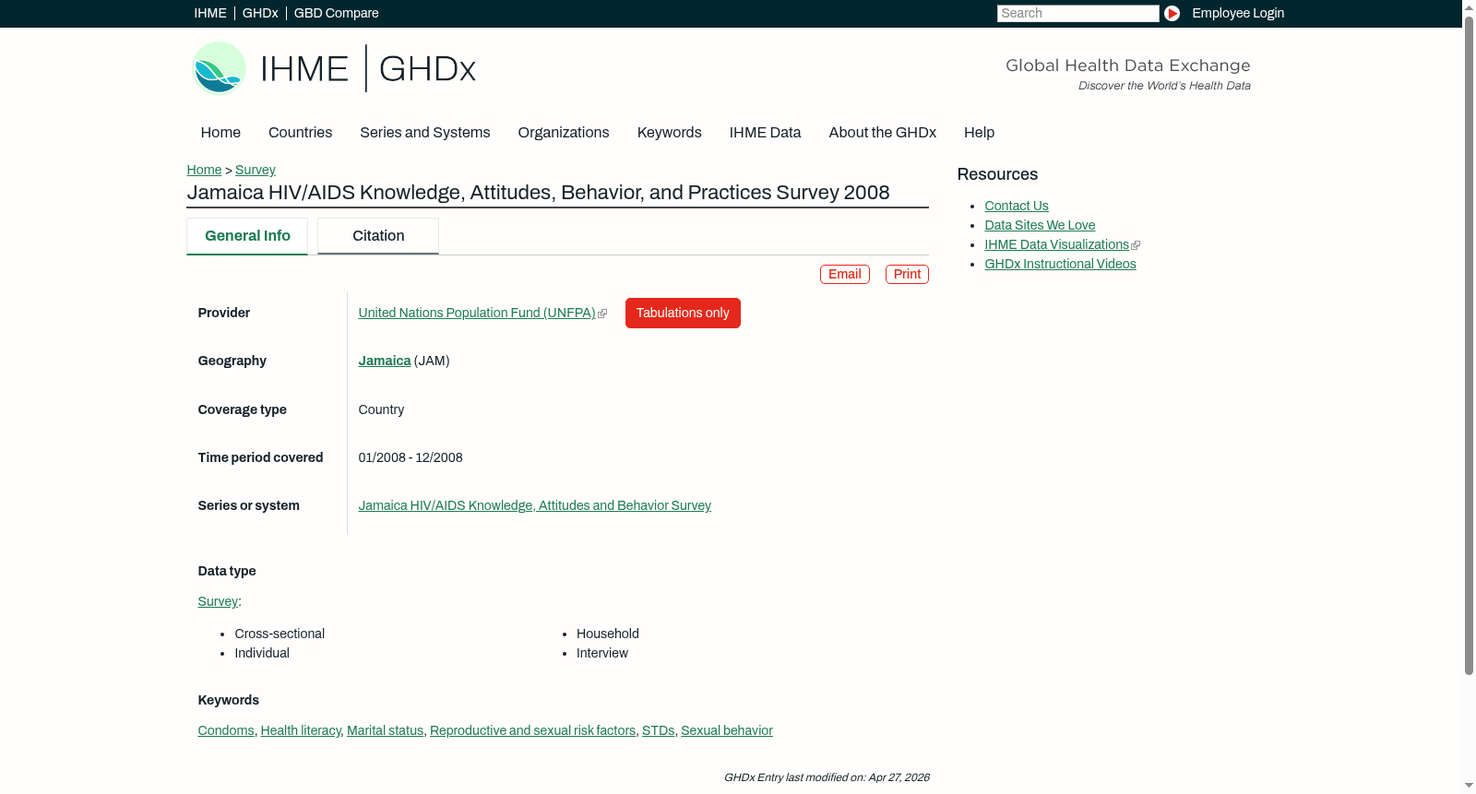1476x794 pixels.
Task: Click the Search input field
Action: coord(1077,13)
